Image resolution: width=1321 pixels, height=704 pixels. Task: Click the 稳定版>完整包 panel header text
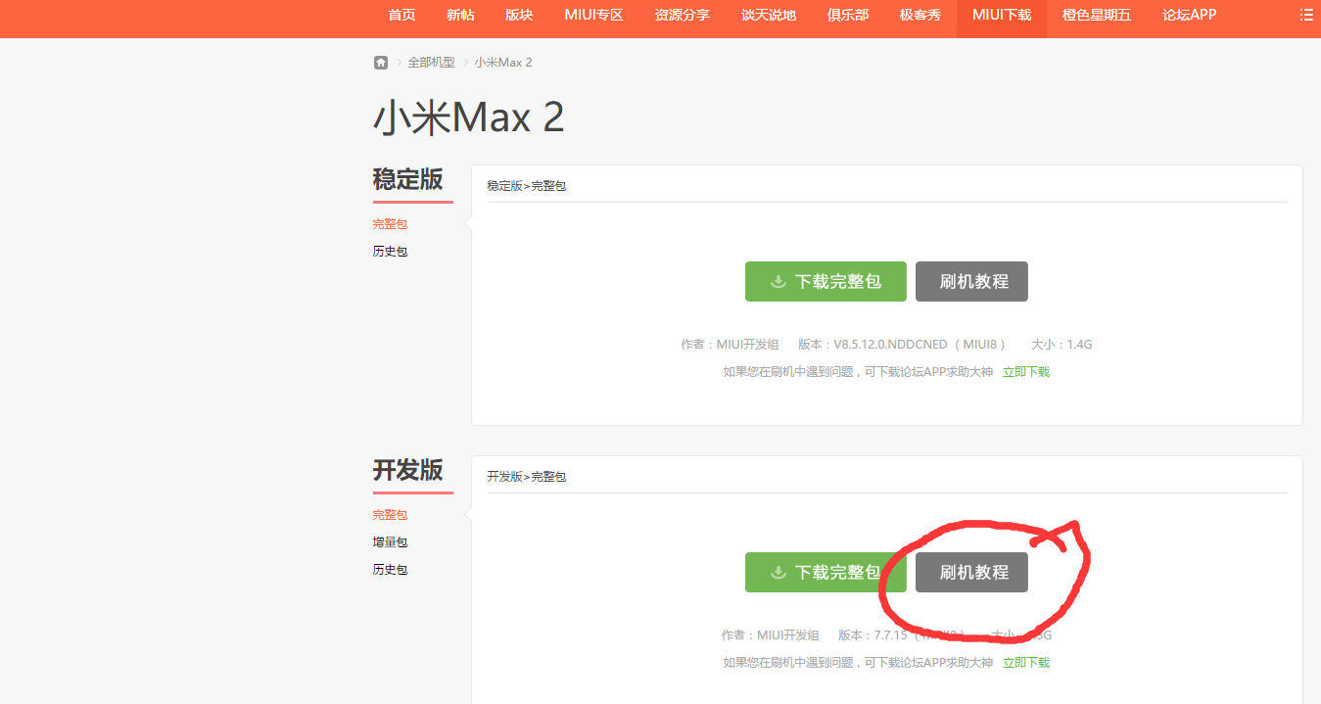527,186
